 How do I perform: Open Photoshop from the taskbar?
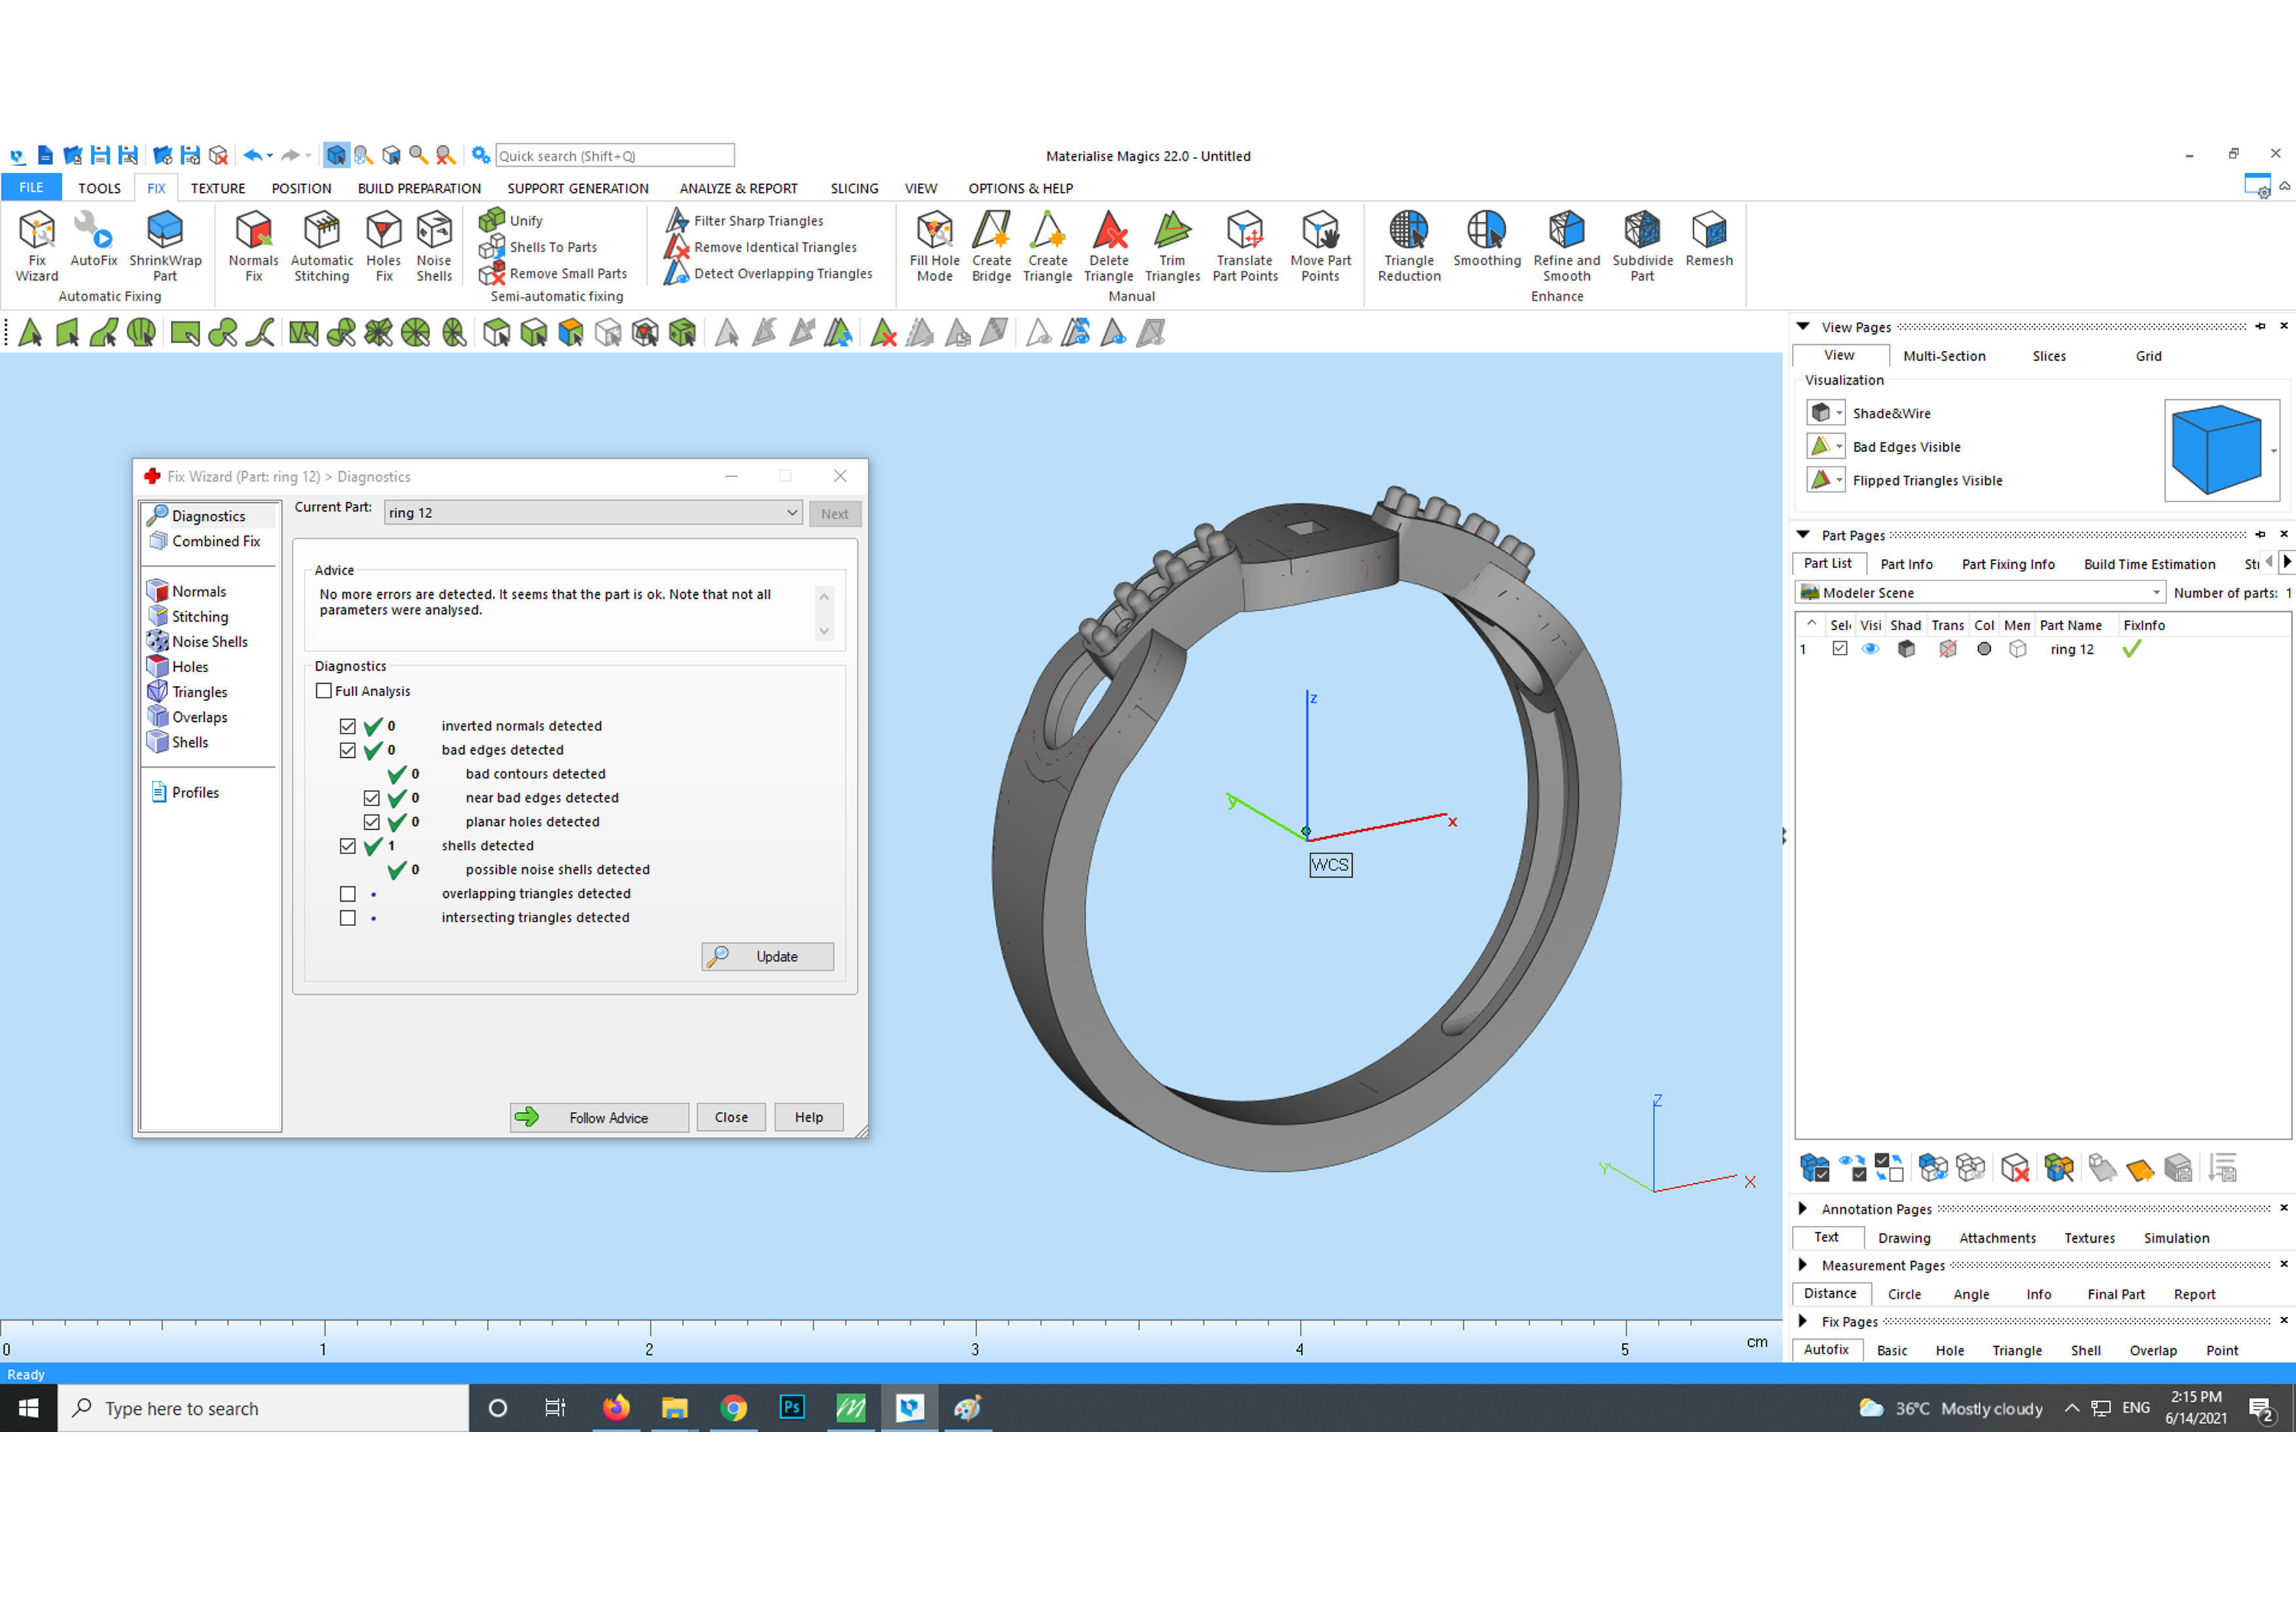[x=792, y=1408]
